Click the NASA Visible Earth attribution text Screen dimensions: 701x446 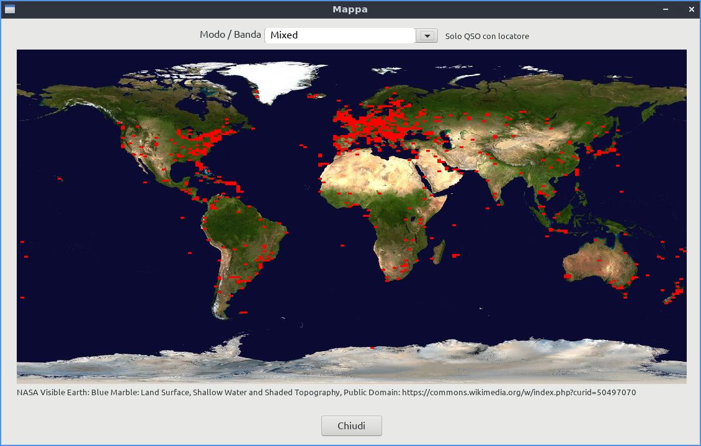pos(326,393)
